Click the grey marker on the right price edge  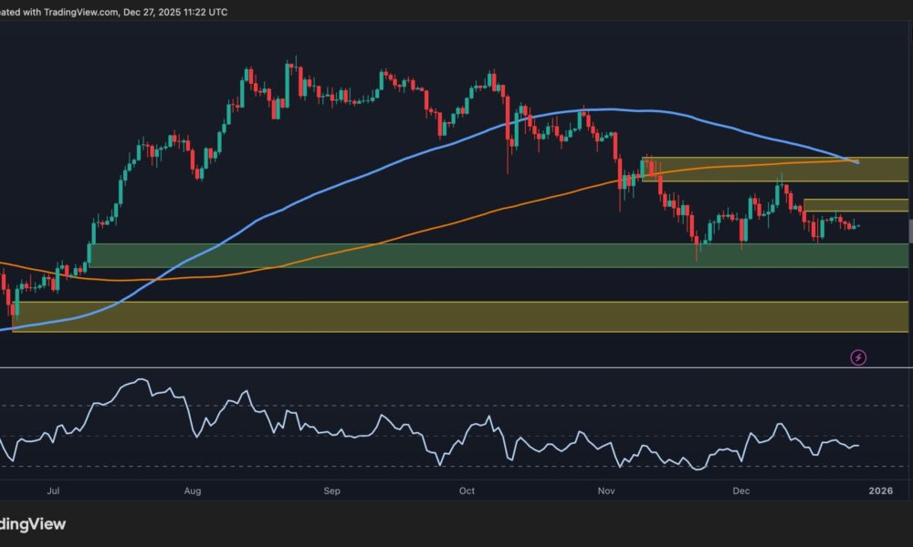(908, 230)
